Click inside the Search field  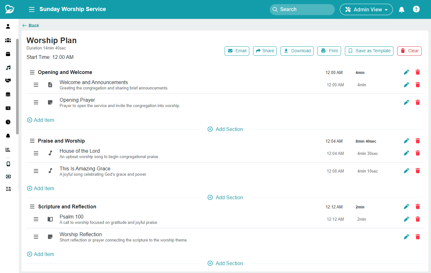pyautogui.click(x=302, y=9)
